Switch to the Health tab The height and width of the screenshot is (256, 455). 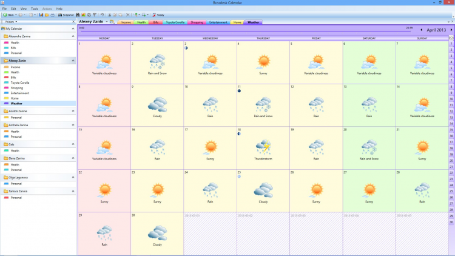pyautogui.click(x=141, y=22)
